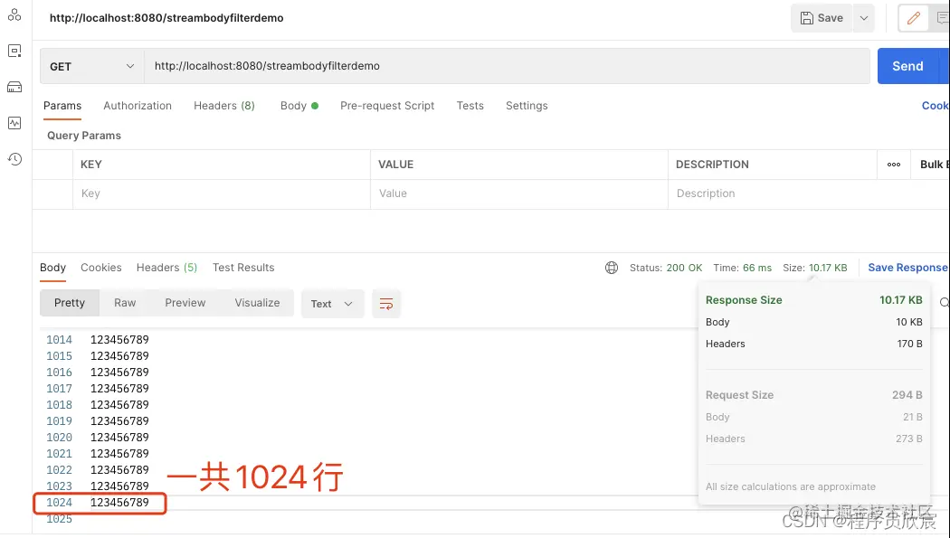Select the Raw view
950x538 pixels.
tap(125, 303)
